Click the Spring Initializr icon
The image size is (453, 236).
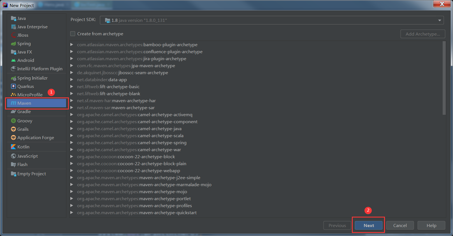(x=13, y=78)
